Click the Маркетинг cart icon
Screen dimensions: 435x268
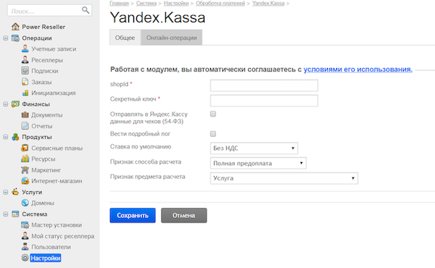[x=25, y=169]
